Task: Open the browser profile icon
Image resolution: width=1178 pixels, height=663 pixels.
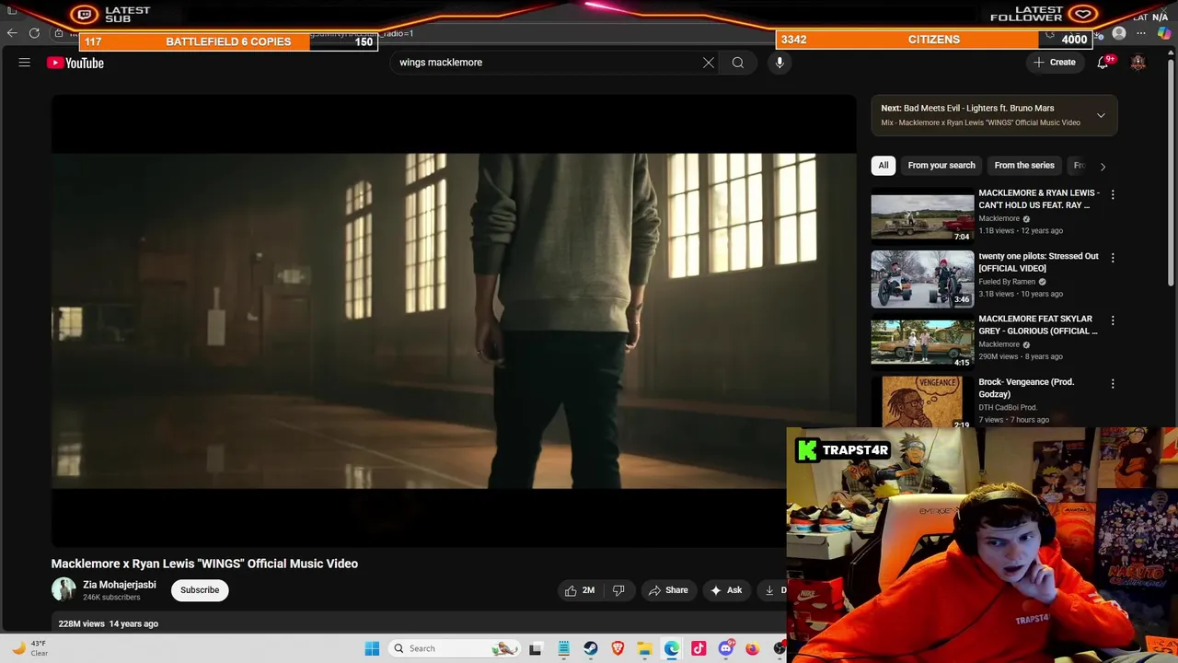Action: pyautogui.click(x=1119, y=33)
